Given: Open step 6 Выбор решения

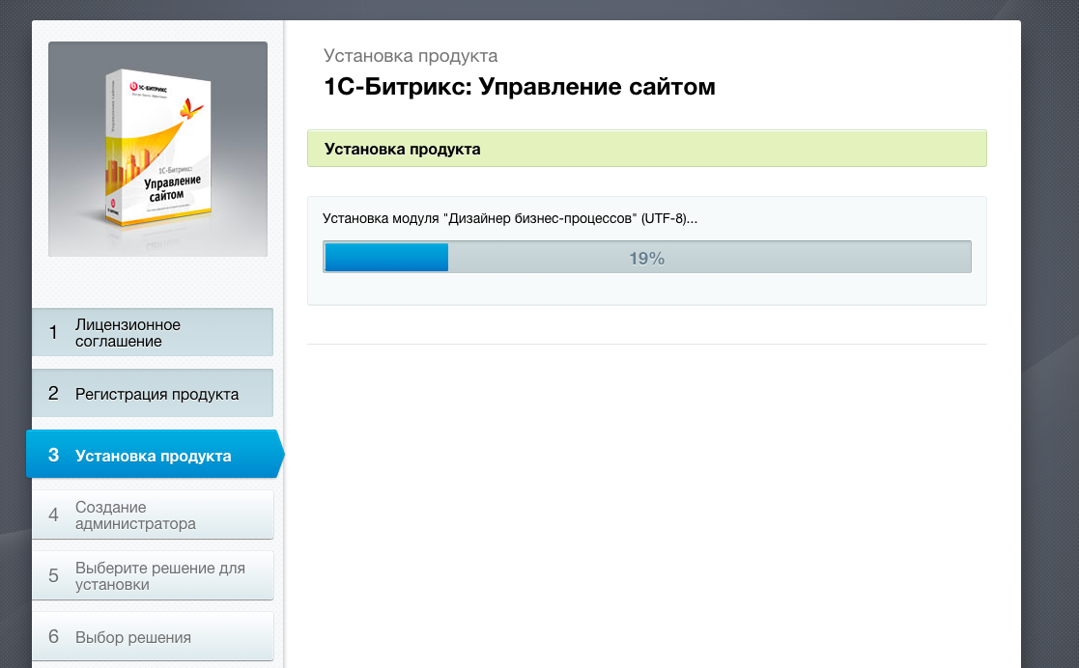Looking at the screenshot, I should (x=152, y=636).
